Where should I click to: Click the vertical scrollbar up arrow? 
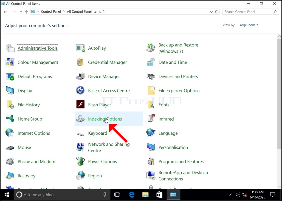coord(280,36)
